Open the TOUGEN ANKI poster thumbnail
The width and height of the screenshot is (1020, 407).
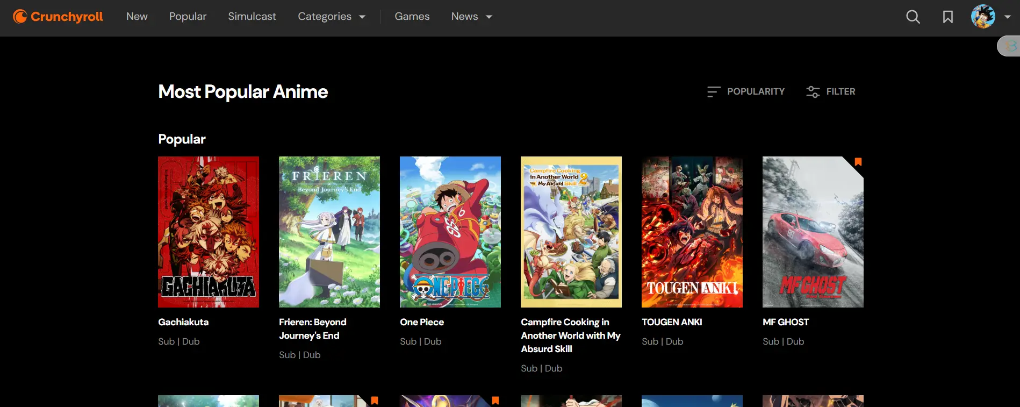[692, 232]
